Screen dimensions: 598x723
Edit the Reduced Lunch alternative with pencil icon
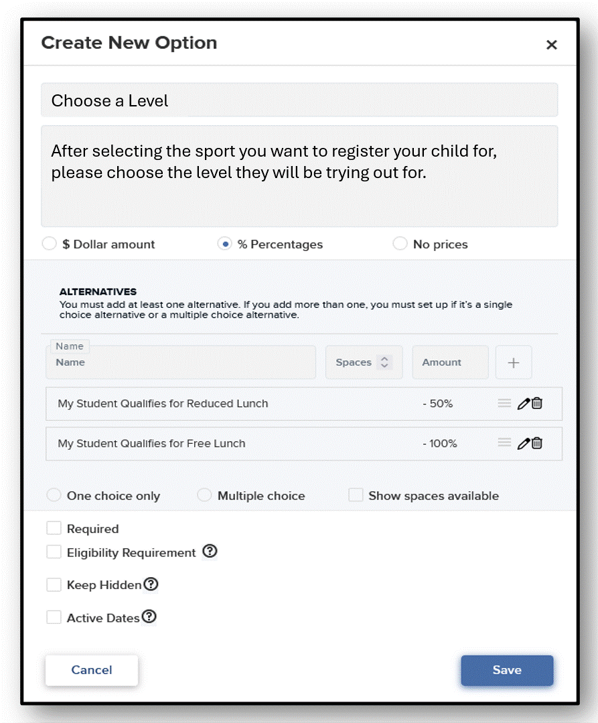pos(523,404)
